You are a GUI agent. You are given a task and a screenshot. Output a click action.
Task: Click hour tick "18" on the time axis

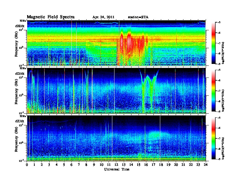[161, 165]
